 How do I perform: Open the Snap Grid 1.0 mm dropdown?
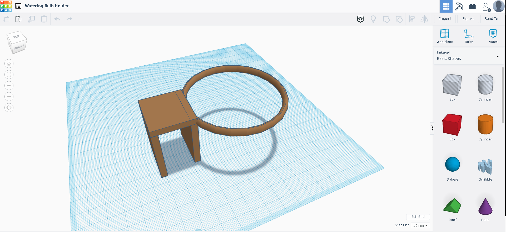(x=420, y=225)
